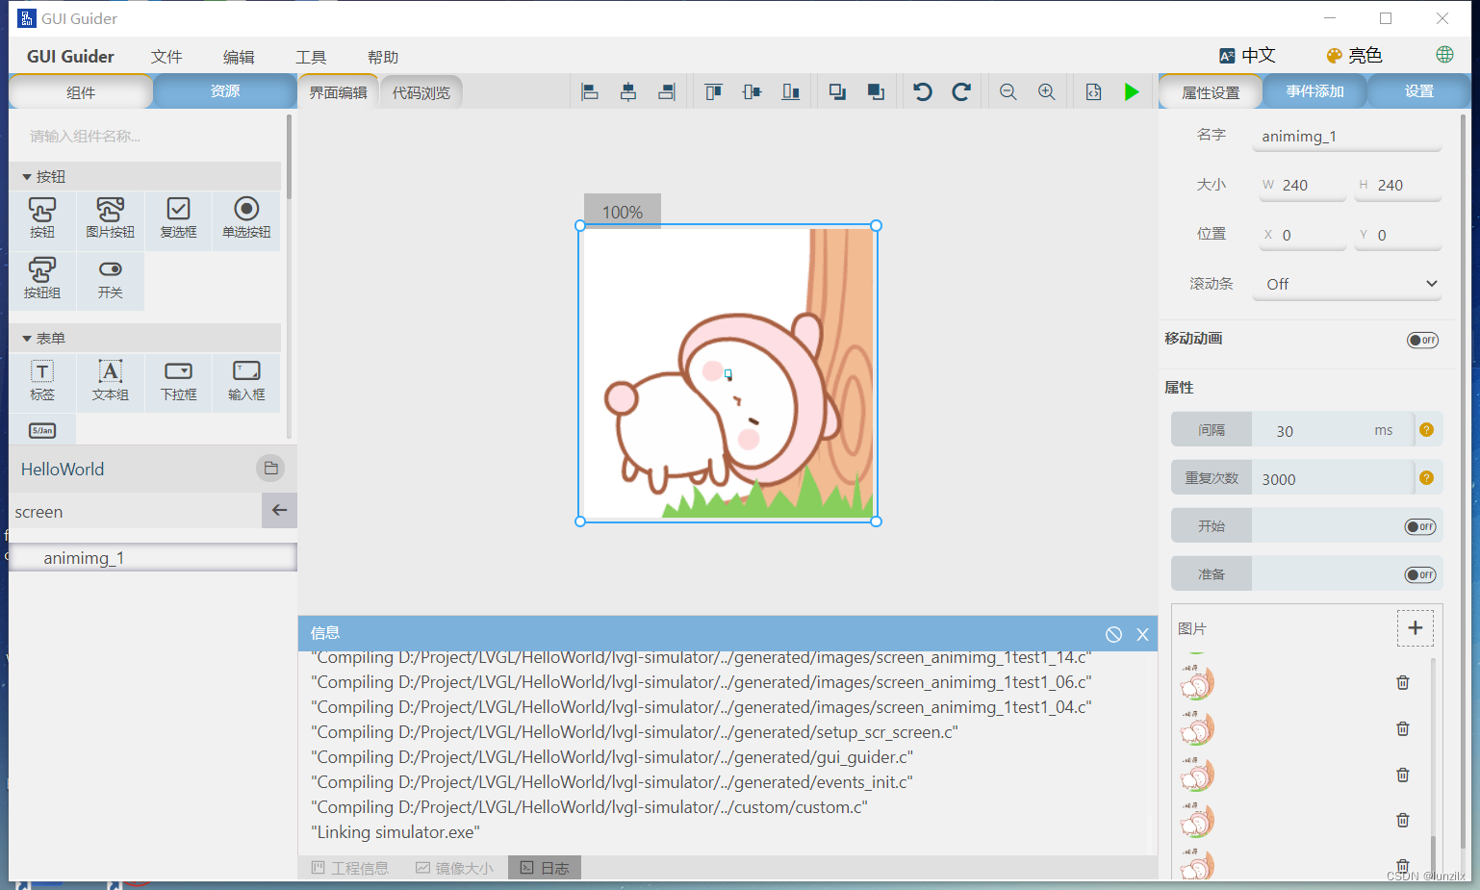Clear the 信息 log panel
Screen dimensions: 1480x890
(1113, 634)
